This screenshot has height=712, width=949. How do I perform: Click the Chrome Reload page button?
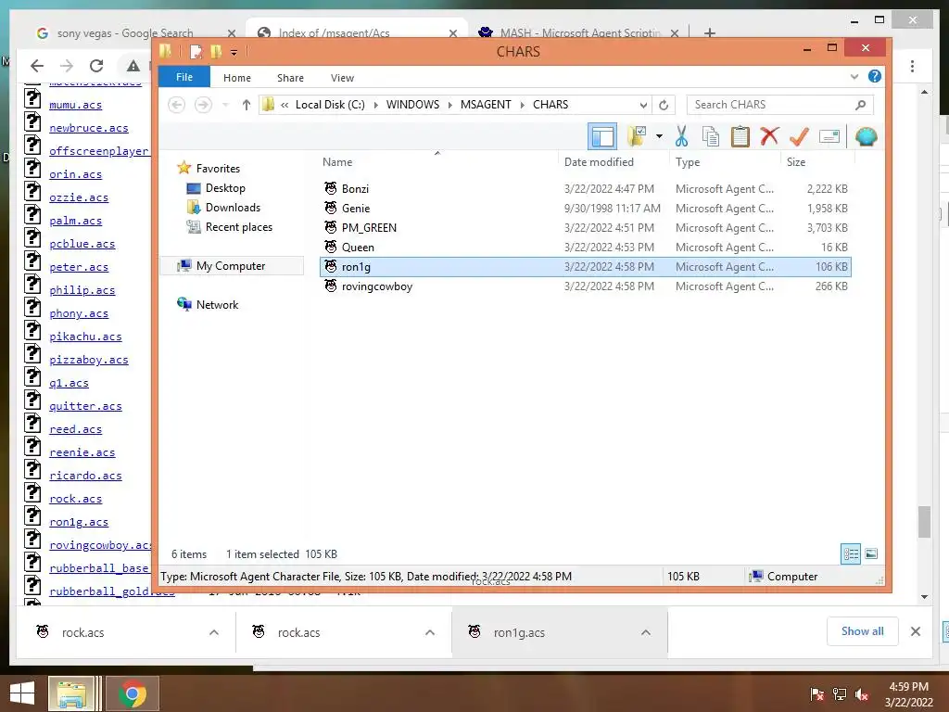[96, 66]
